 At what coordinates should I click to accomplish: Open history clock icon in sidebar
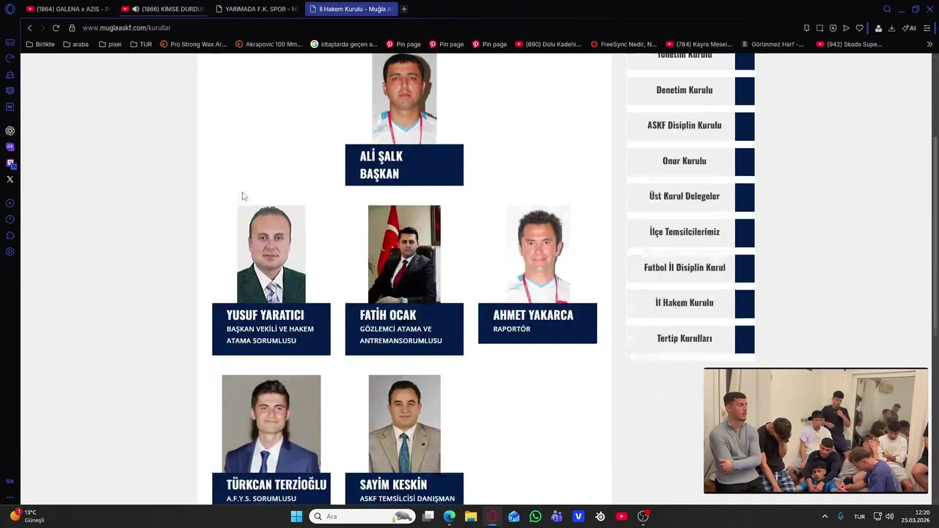pyautogui.click(x=10, y=219)
